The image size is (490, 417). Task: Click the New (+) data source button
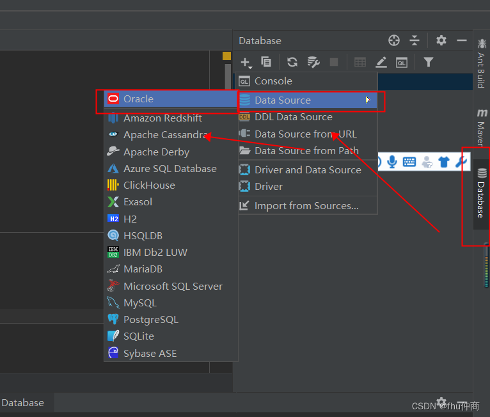point(246,63)
